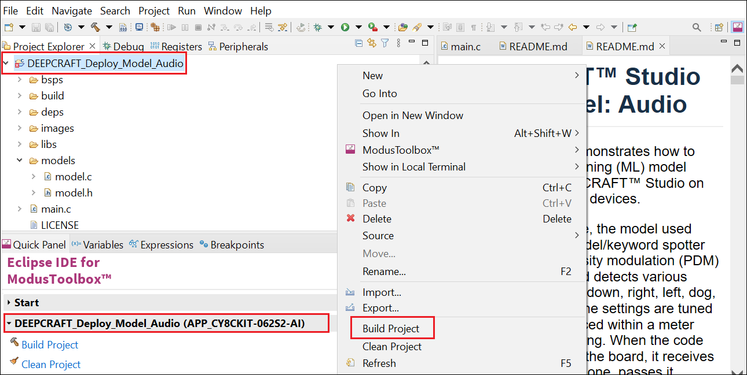Viewport: 747px width, 375px height.
Task: Collapse the models folder
Action: tap(20, 161)
